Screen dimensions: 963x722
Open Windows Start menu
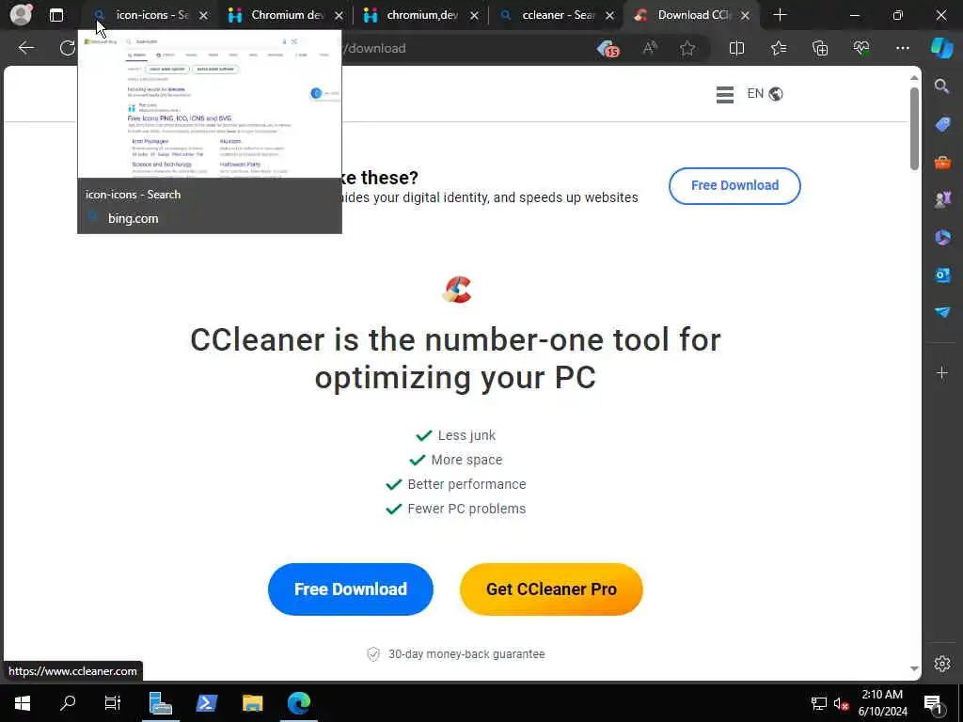click(x=23, y=703)
